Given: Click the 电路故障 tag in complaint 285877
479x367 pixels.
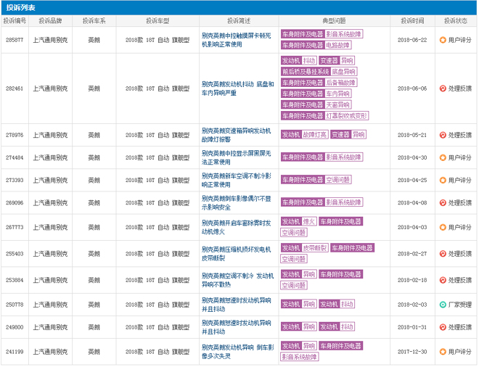Looking at the screenshot, I should click(x=337, y=45).
